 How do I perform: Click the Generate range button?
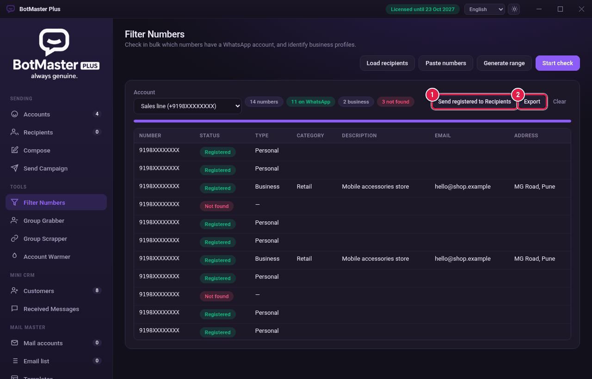[x=504, y=63]
